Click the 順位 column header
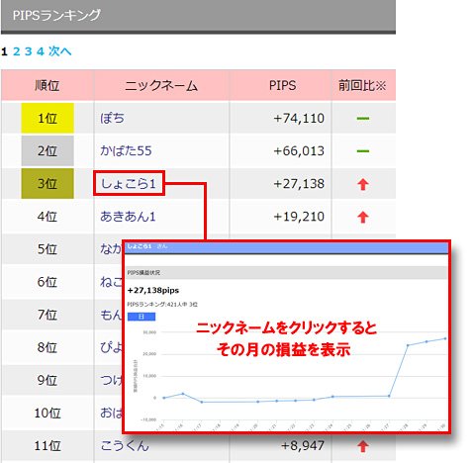The width and height of the screenshot is (473, 463). 47,86
